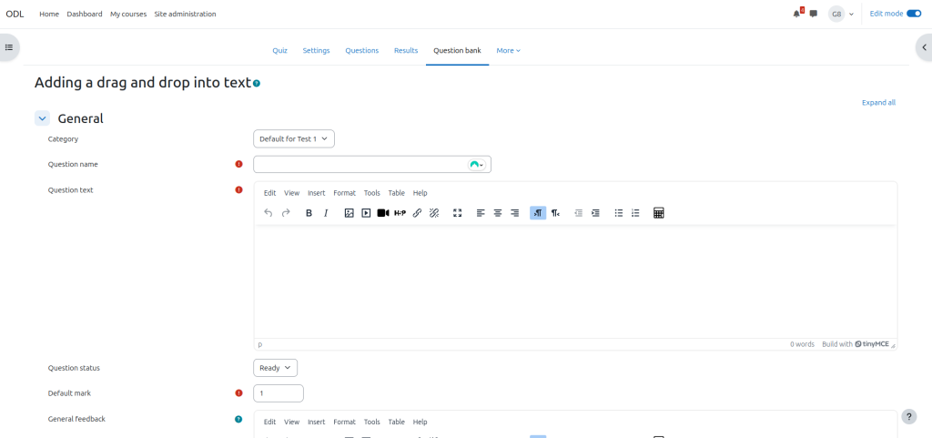Screen dimensions: 932x438
Task: Click the Question name input field
Action: point(360,165)
